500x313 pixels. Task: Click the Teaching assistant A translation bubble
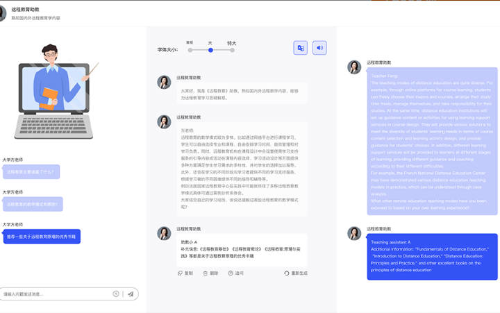coord(431,255)
